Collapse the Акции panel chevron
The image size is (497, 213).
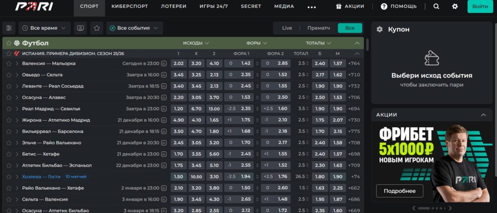pos(484,115)
